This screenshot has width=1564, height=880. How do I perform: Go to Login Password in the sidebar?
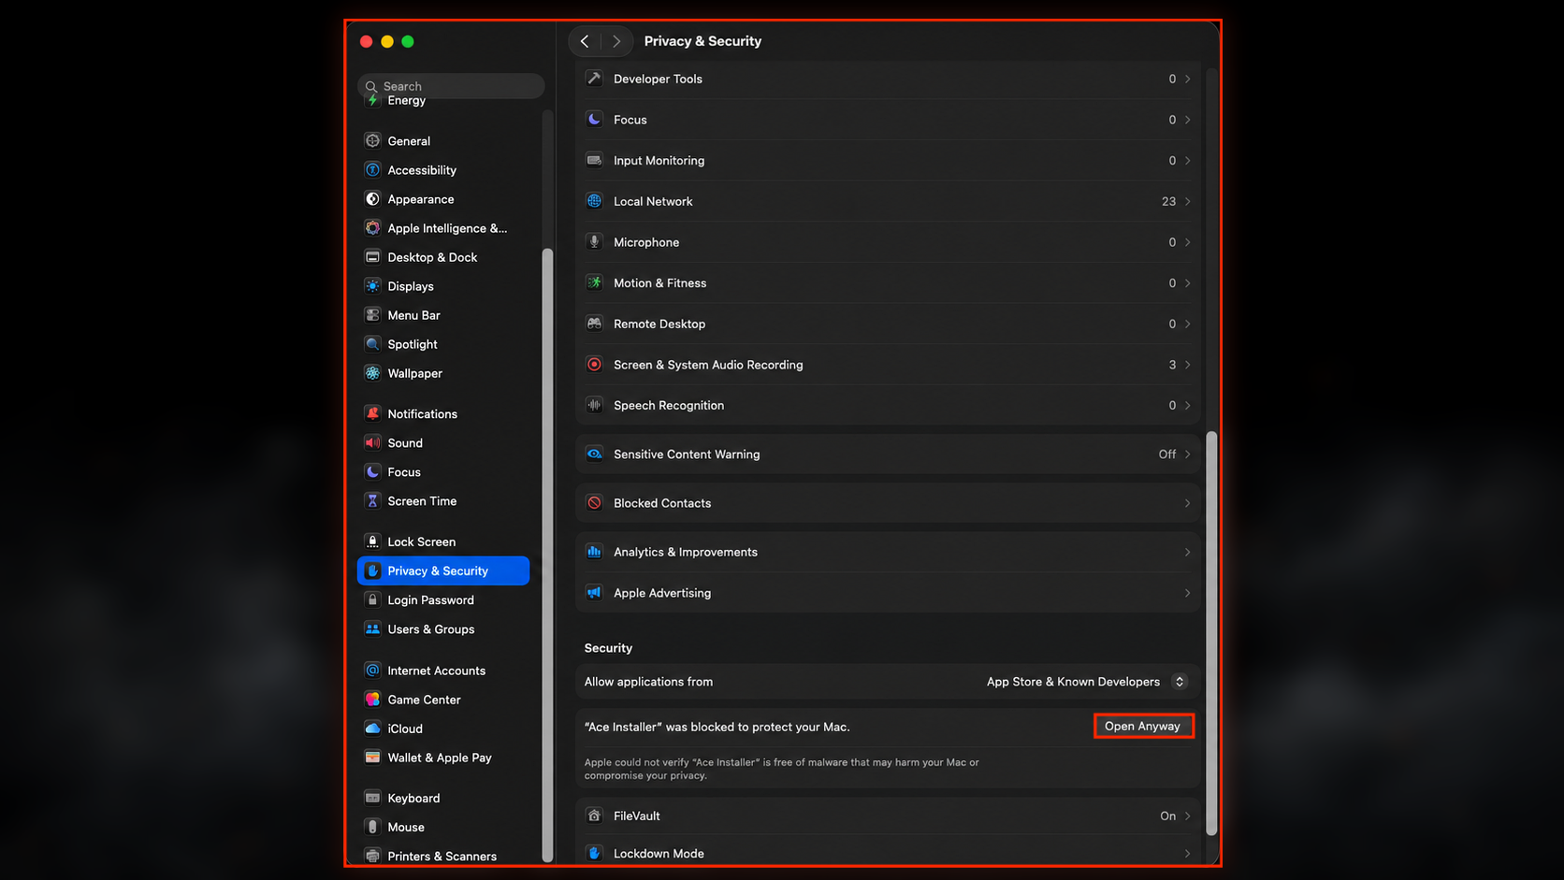(443, 600)
